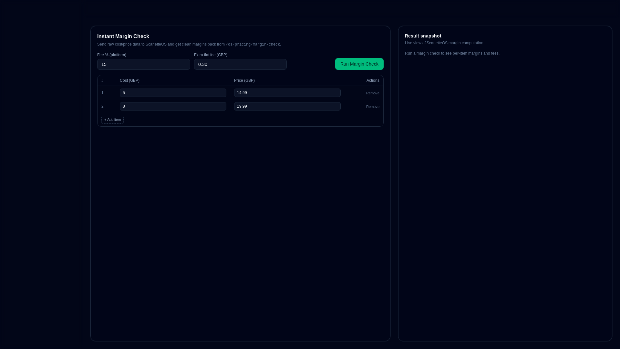This screenshot has height=349, width=620.
Task: Click the Cost (GBP) column header
Action: (129, 80)
